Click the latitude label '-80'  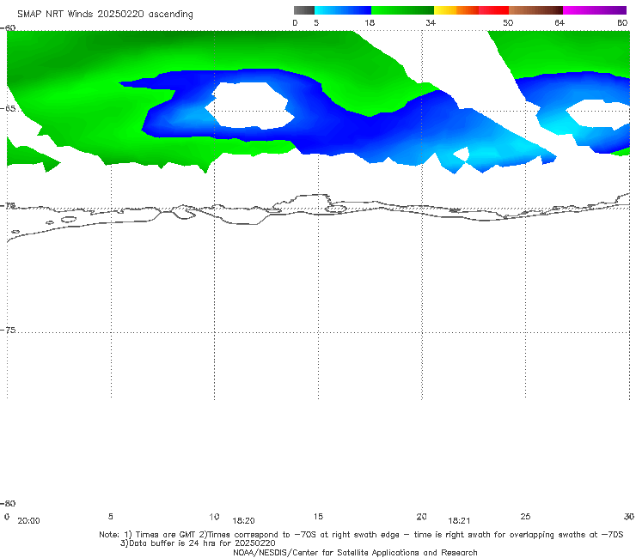pos(8,503)
